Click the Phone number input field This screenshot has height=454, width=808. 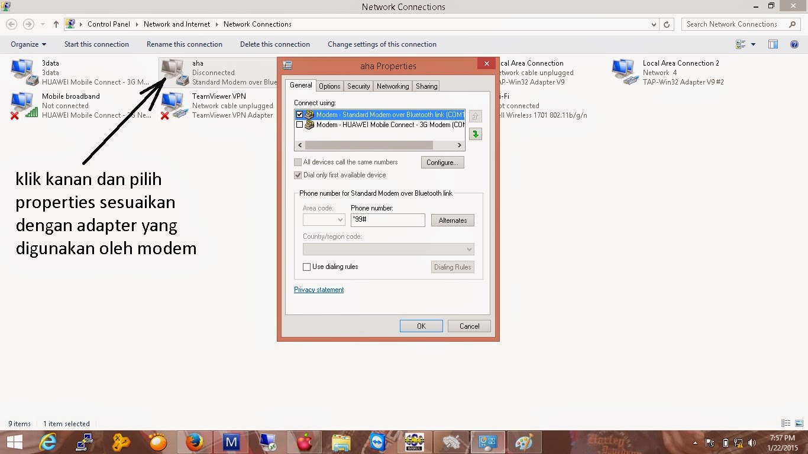coord(387,219)
